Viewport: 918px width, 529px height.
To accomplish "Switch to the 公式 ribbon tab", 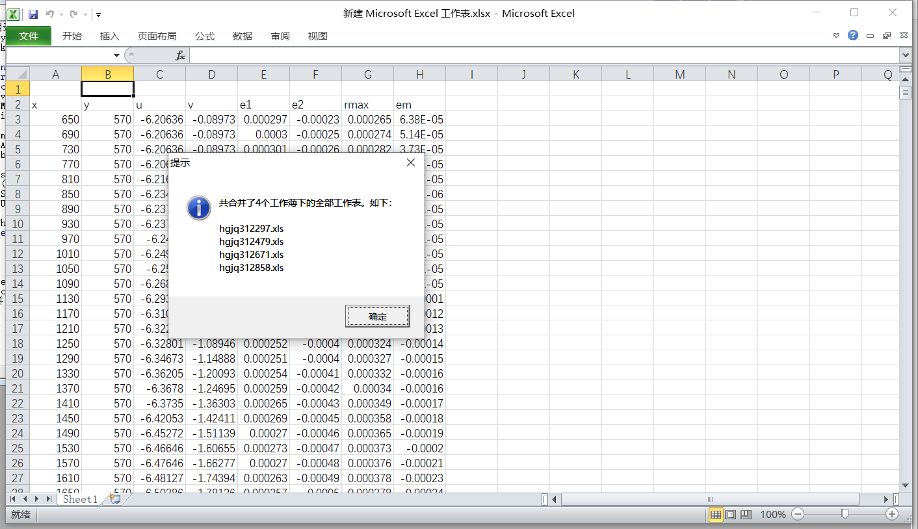I will pos(205,36).
